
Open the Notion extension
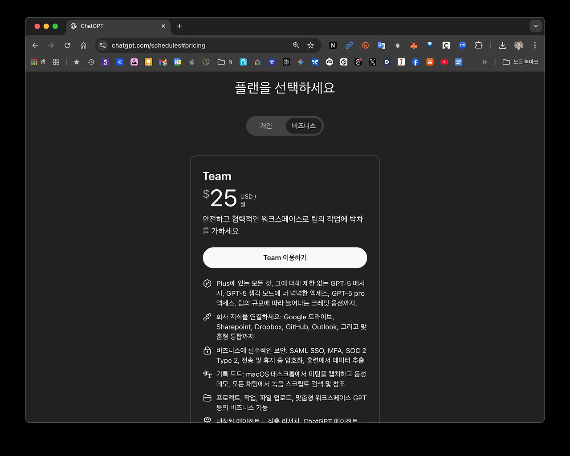coord(333,45)
